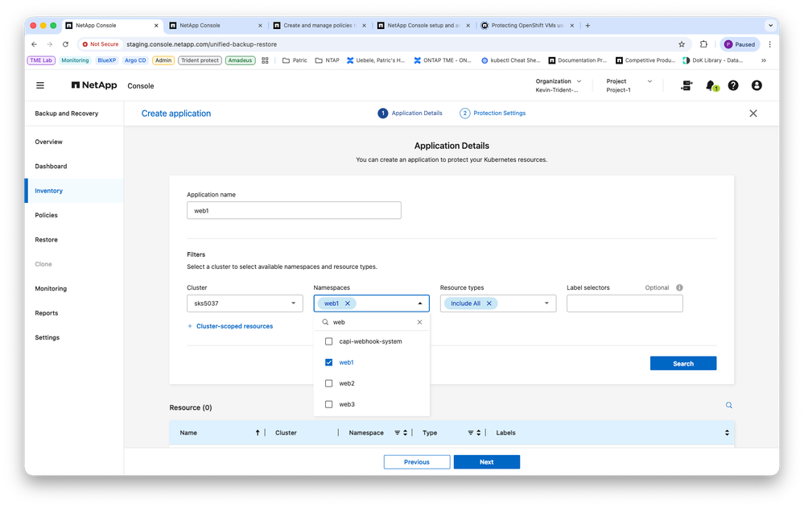Show more bookmarks with the overflow chevron
The height and width of the screenshot is (508, 804).
click(x=764, y=60)
